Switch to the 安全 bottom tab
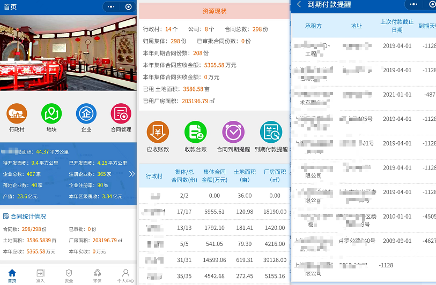 click(x=69, y=275)
